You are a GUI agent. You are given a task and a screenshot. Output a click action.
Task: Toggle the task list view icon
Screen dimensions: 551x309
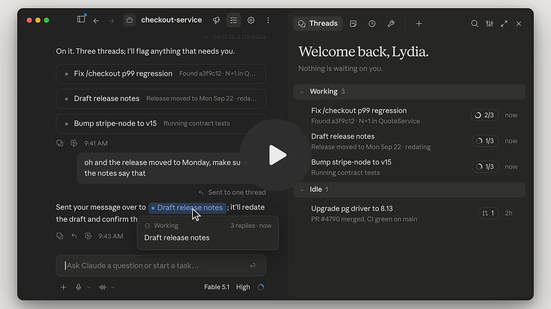pos(234,20)
